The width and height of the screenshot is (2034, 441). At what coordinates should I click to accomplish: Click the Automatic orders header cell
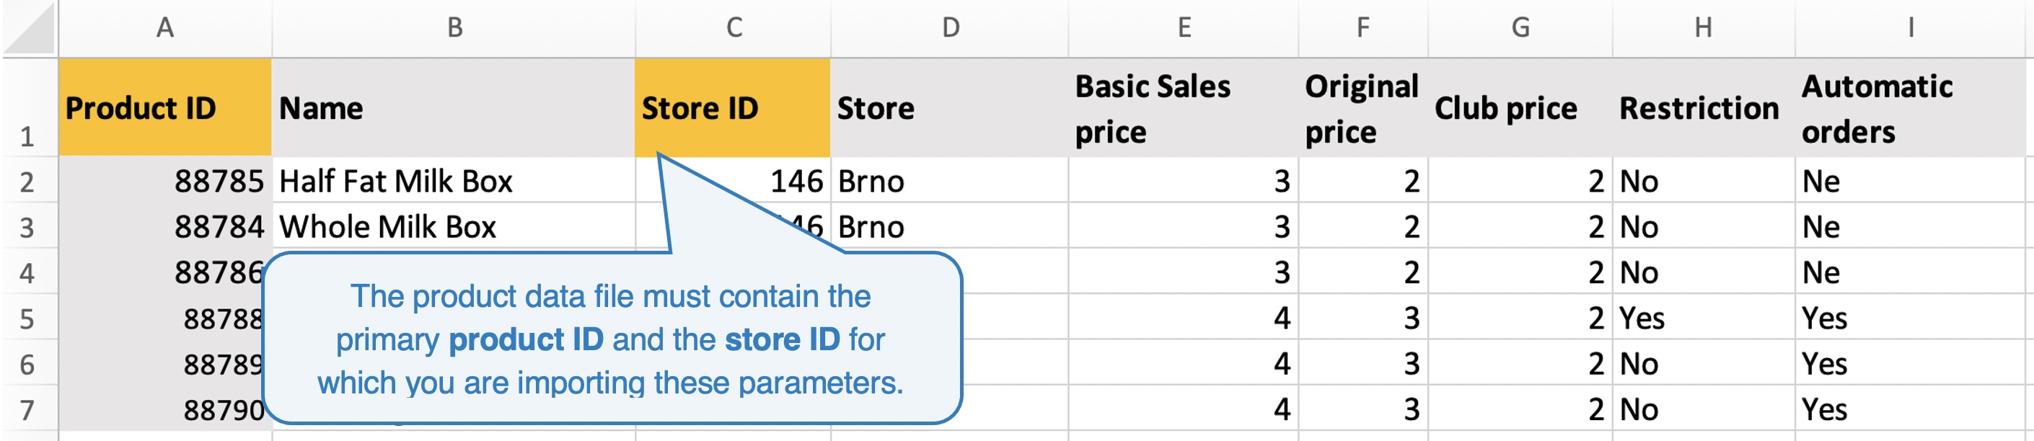pos(1911,108)
